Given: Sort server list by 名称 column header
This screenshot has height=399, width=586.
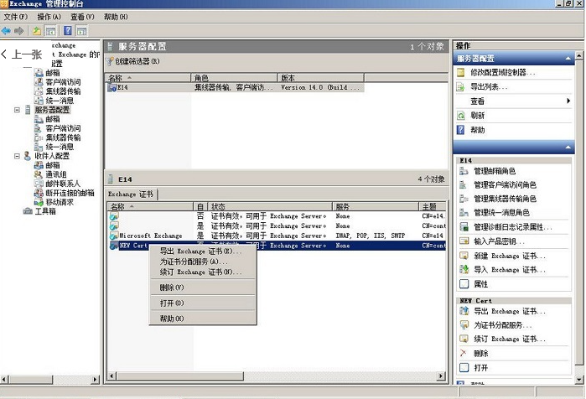Looking at the screenshot, I should 148,78.
